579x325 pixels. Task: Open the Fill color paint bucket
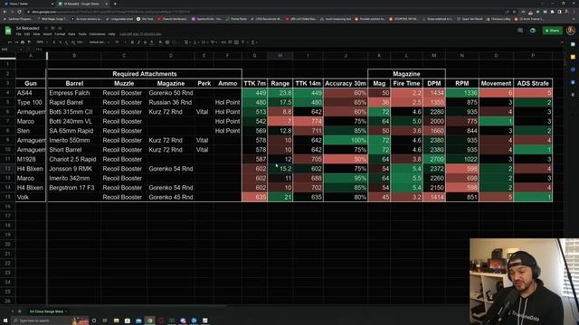pyautogui.click(x=160, y=42)
